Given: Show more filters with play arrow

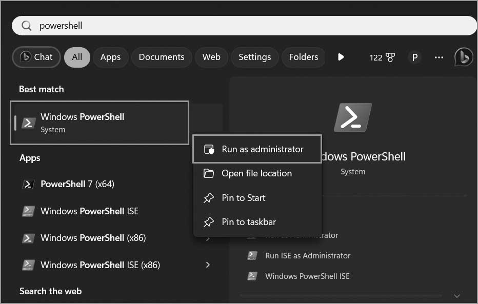Looking at the screenshot, I should click(x=341, y=57).
